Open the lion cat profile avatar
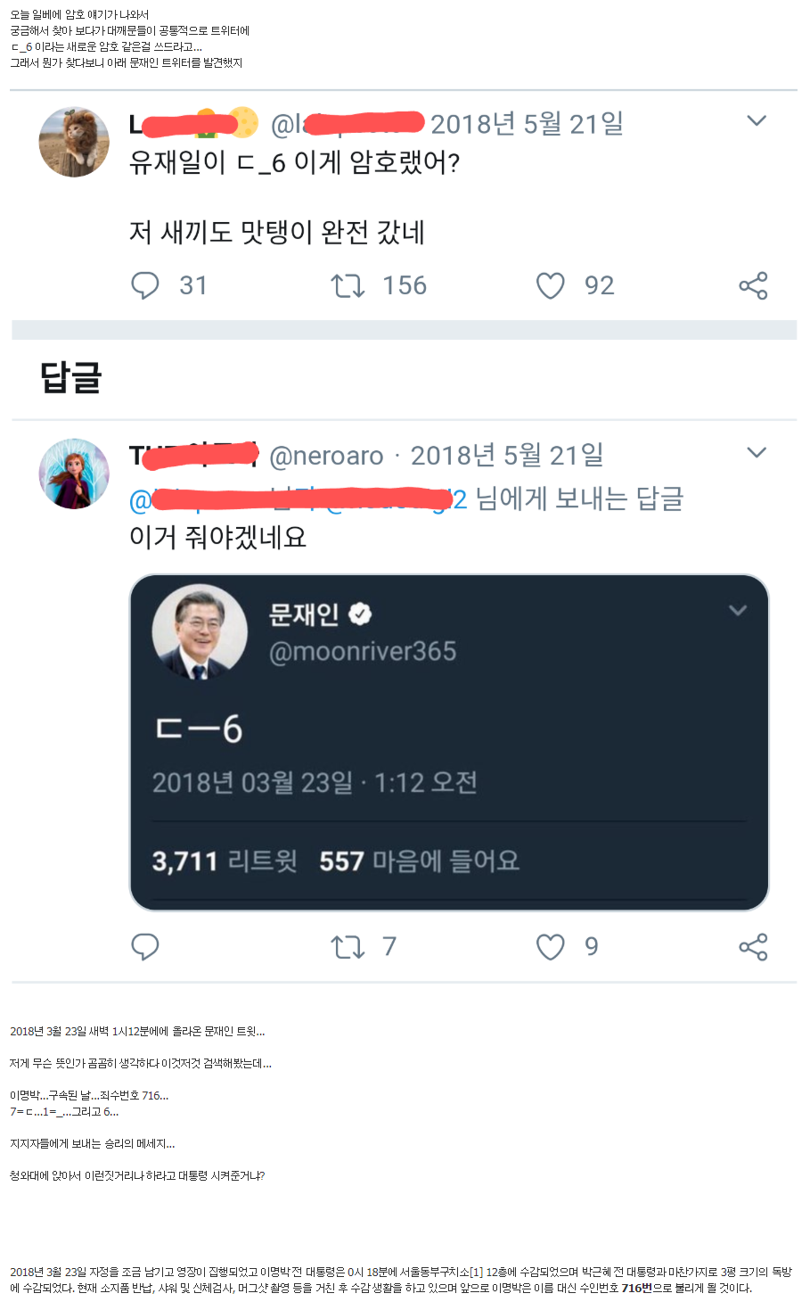 74,142
